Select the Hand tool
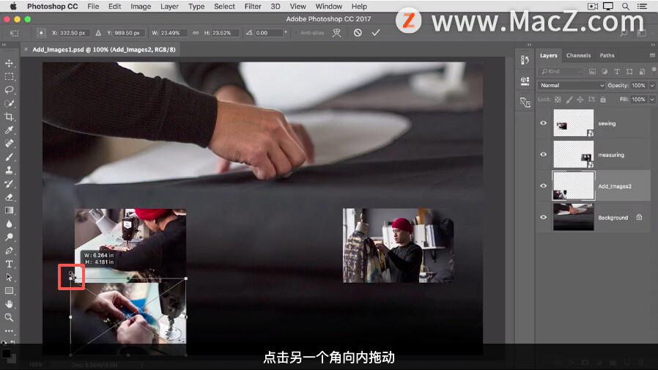658x370 pixels. (9, 304)
